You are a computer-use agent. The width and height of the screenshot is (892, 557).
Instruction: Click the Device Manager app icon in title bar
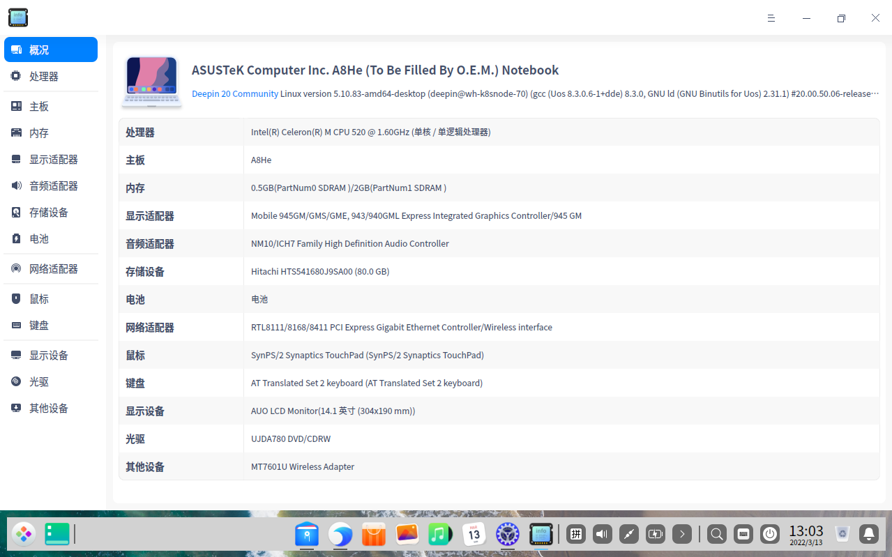[x=18, y=17]
